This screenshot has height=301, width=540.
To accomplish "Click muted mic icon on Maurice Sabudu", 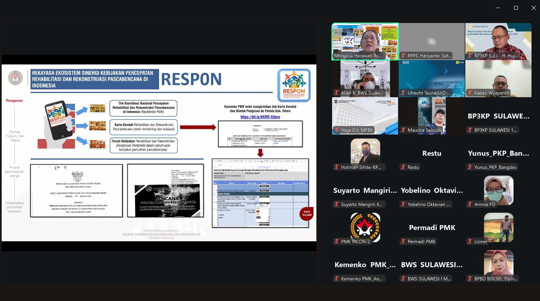I will pos(403,130).
